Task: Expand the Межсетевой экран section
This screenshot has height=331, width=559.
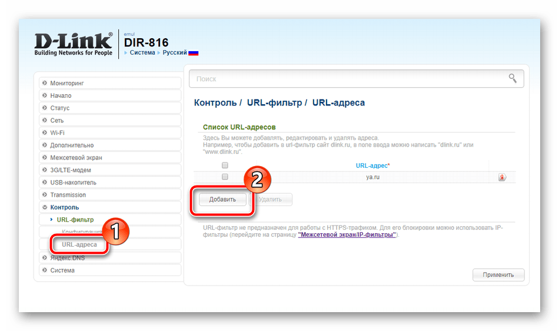Action: [110, 158]
